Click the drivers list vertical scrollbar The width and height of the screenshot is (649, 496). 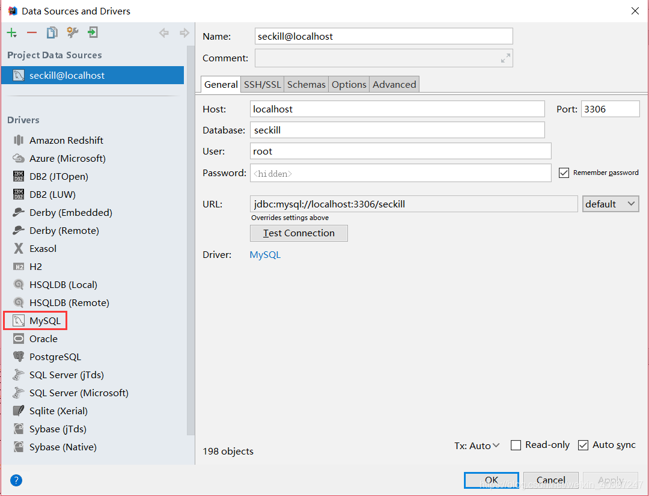(x=190, y=240)
